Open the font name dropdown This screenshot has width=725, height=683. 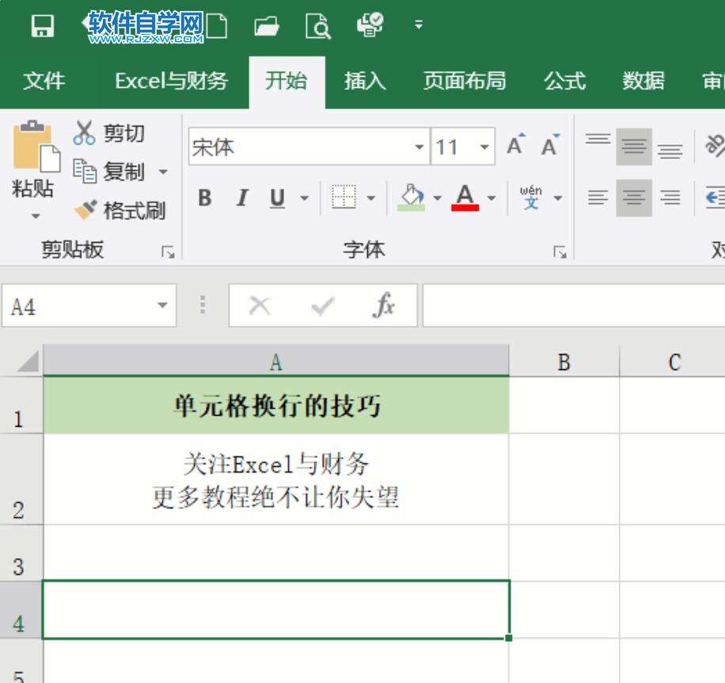[419, 147]
